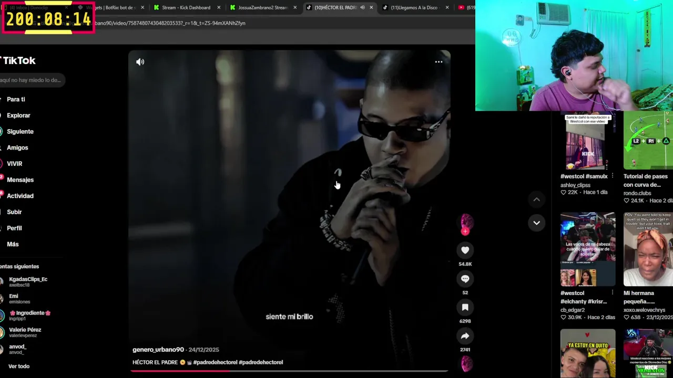673x378 pixels.
Task: Open more options on #westcol #samulx card
Action: [612, 176]
